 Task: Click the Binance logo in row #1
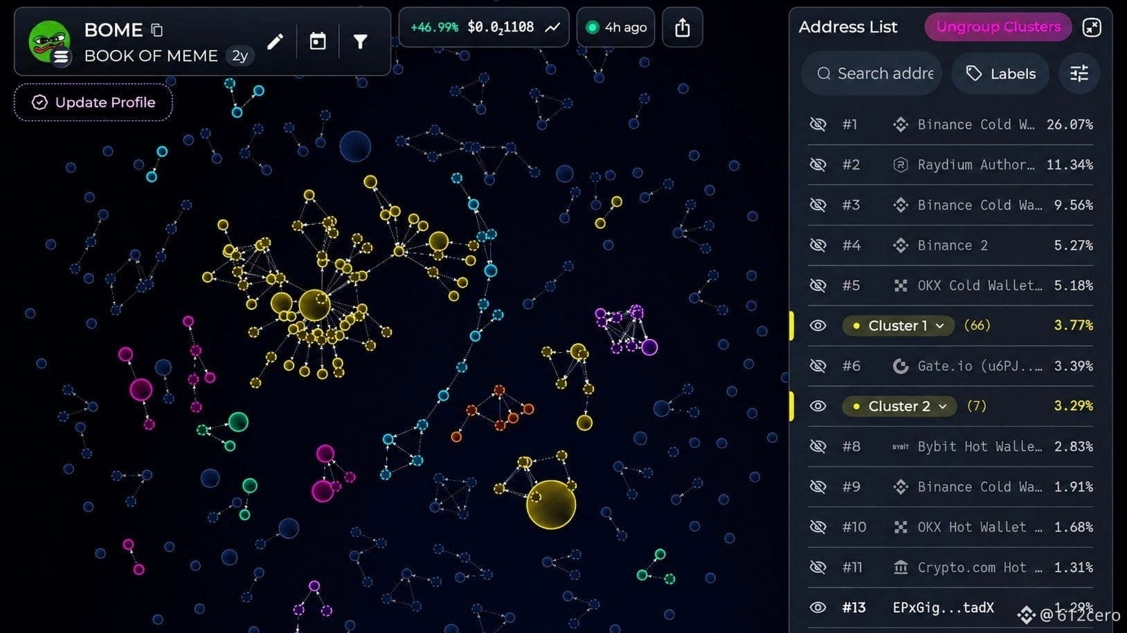tap(901, 125)
